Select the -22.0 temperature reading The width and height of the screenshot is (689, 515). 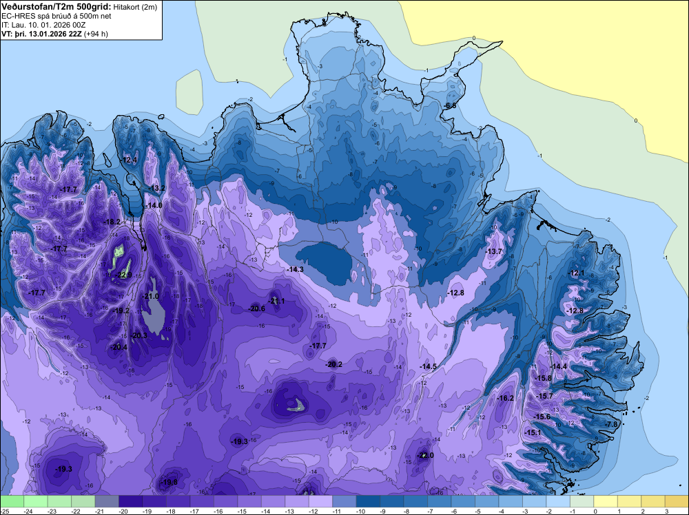(x=426, y=455)
